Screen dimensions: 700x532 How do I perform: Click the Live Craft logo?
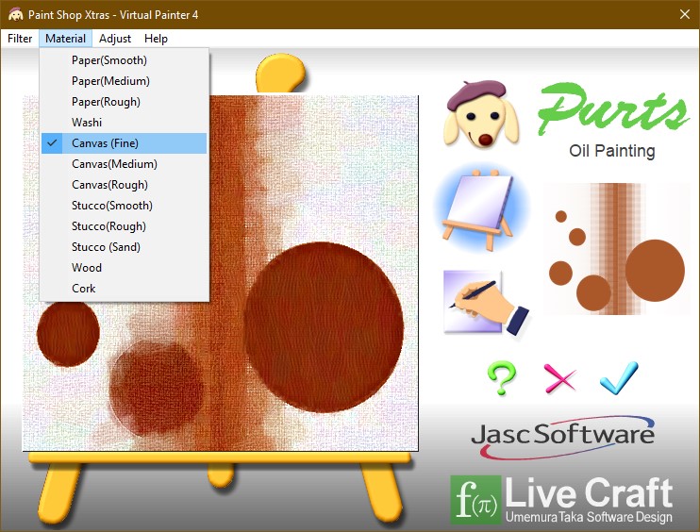[561, 499]
